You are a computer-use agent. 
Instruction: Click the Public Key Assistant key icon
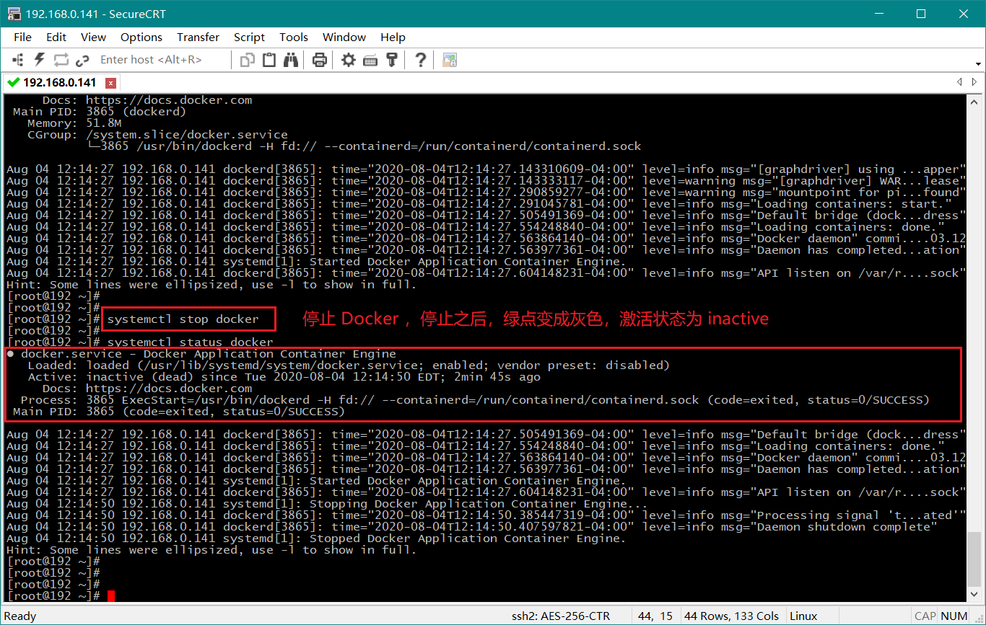[392, 60]
